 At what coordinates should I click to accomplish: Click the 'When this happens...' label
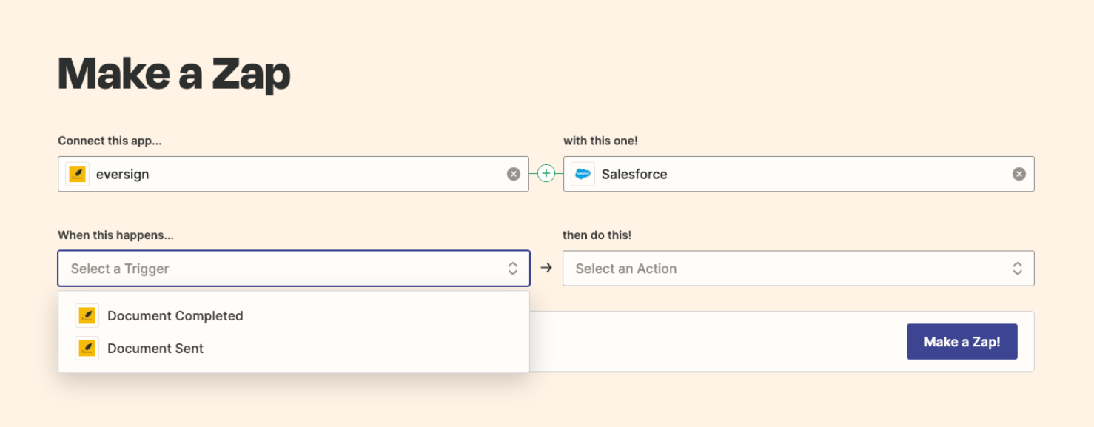(115, 235)
